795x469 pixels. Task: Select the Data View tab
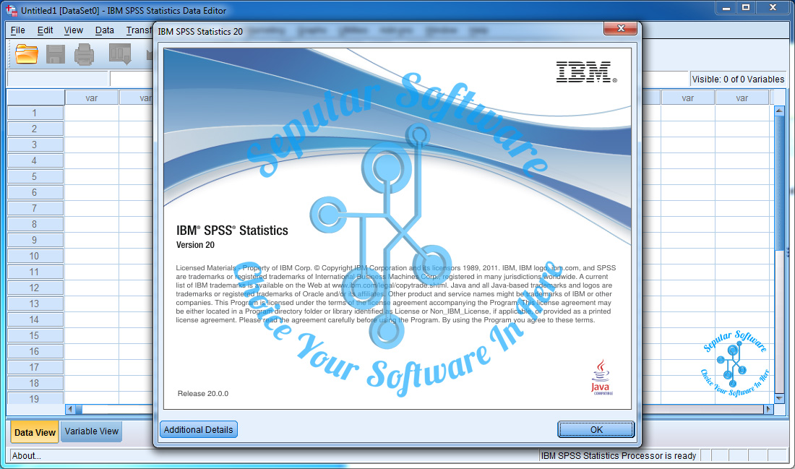coord(34,431)
